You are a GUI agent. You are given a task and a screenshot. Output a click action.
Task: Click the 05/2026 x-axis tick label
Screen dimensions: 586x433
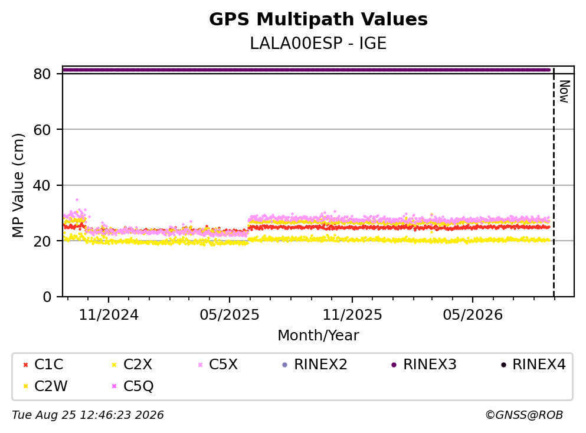pos(473,315)
